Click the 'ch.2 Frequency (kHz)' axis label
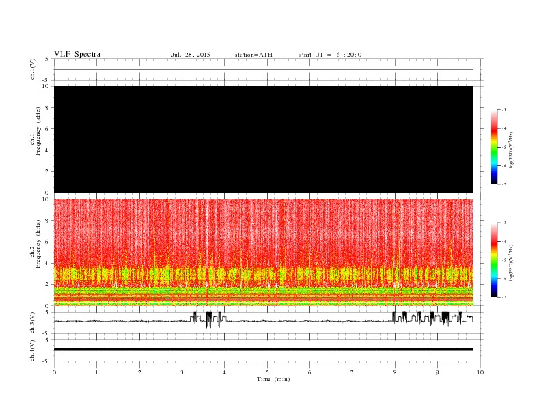541x418 pixels. [x=36, y=243]
